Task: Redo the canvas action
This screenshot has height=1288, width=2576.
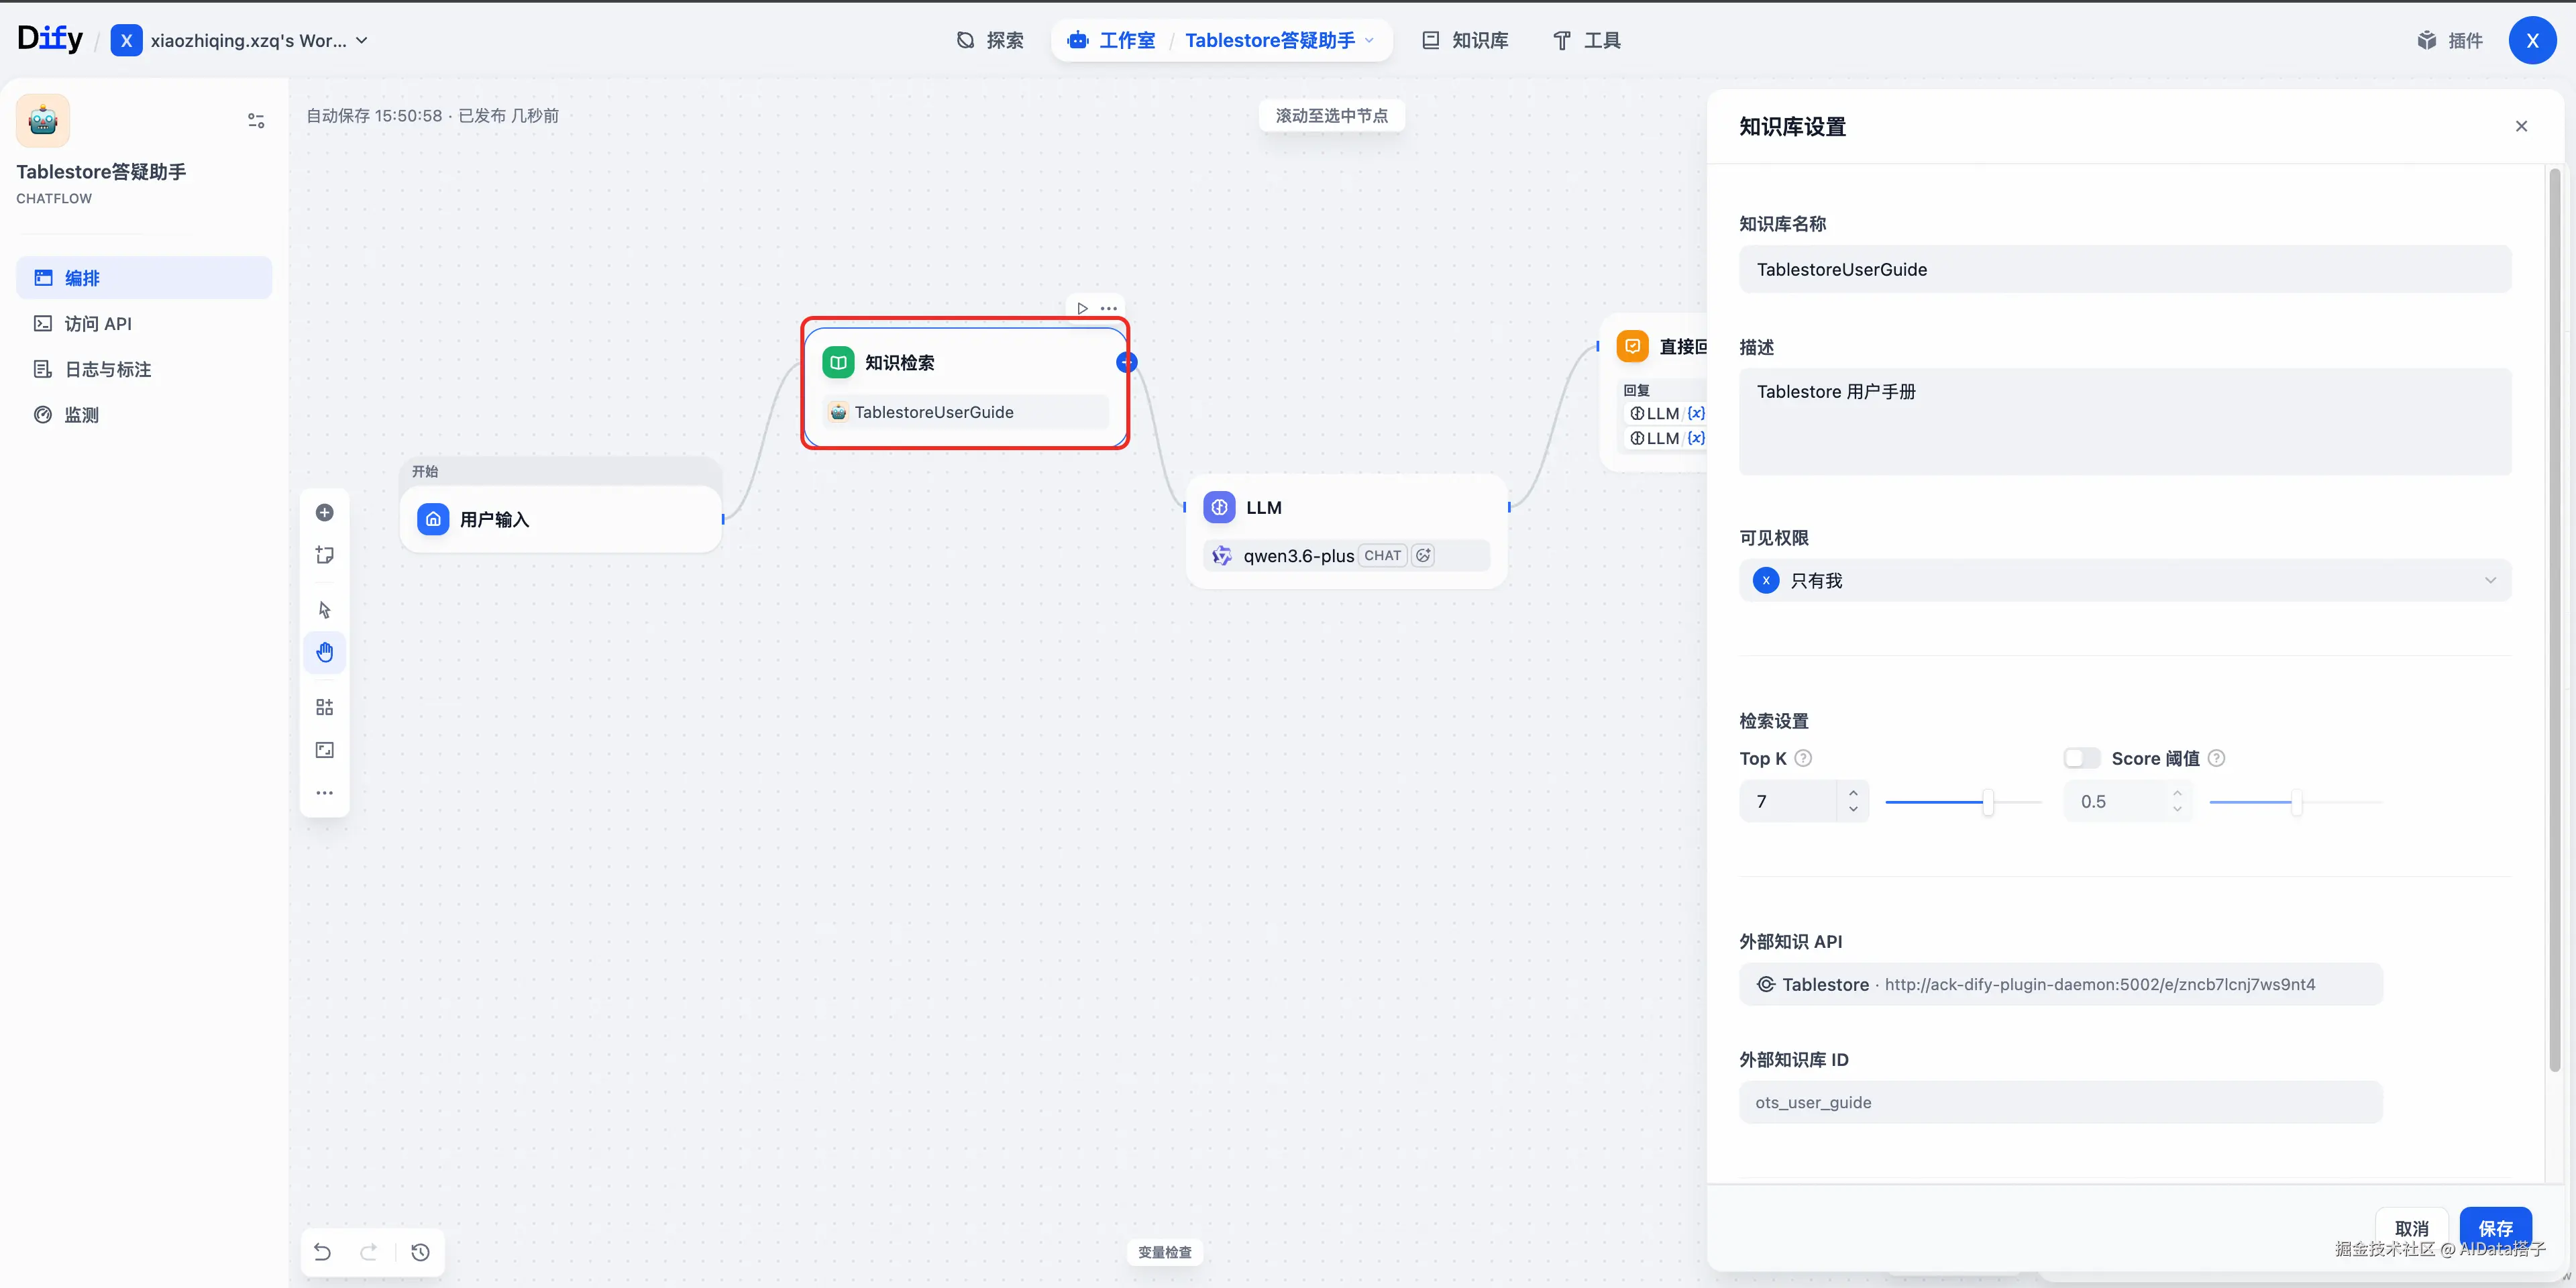Action: [x=369, y=1252]
